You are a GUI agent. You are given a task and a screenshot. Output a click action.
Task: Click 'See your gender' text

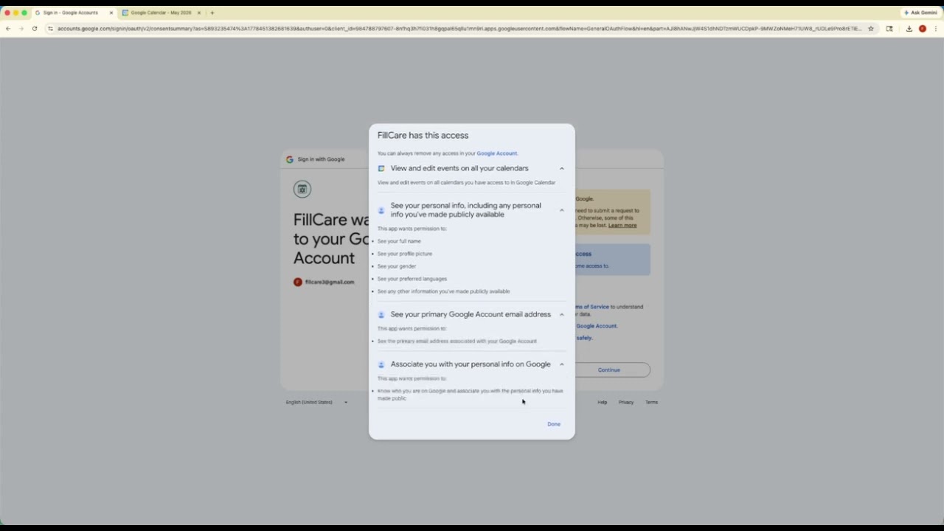[x=397, y=266]
